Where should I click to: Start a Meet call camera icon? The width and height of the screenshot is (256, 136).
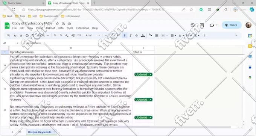[212, 25]
